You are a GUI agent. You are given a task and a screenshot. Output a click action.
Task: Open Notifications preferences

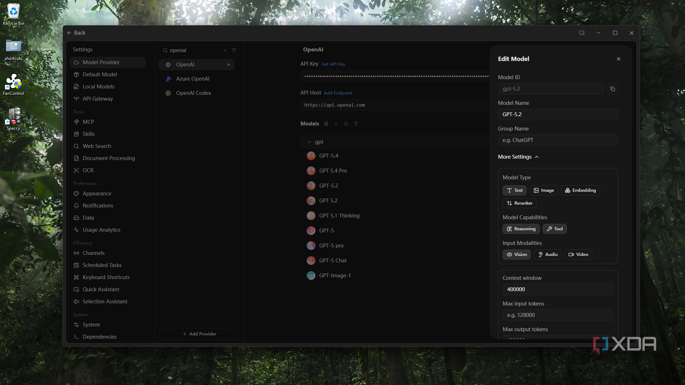point(108,206)
